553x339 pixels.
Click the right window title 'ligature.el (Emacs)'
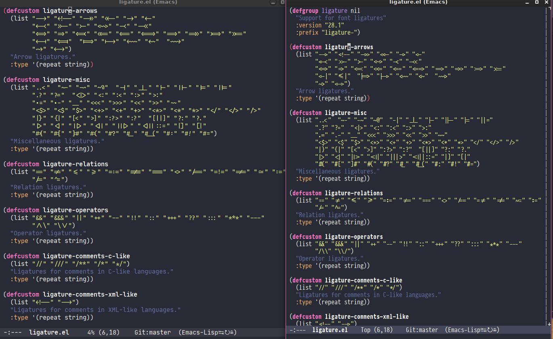(x=418, y=2)
